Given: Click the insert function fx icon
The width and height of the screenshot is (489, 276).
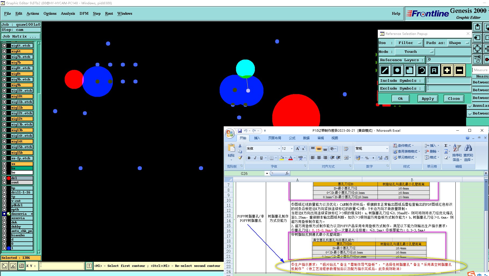Looking at the screenshot, I should pos(287,173).
